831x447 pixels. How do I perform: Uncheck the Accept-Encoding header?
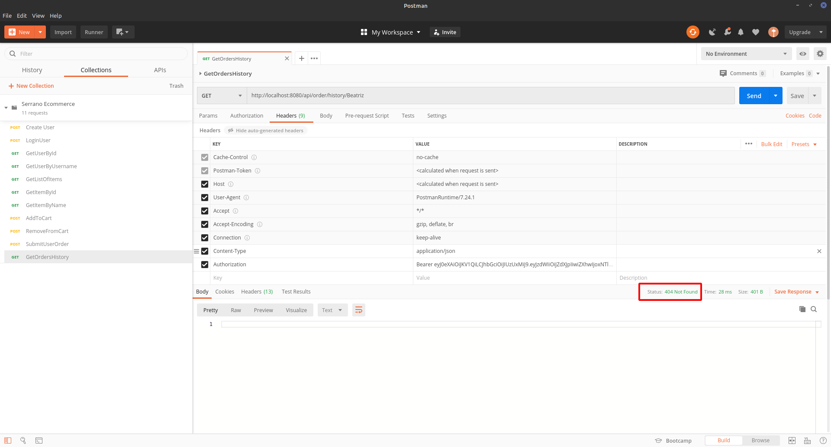(205, 224)
